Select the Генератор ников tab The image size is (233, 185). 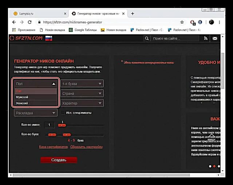pos(98,14)
